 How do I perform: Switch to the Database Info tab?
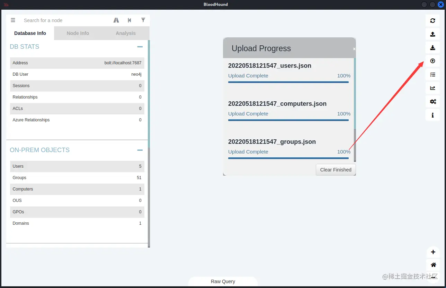[30, 33]
